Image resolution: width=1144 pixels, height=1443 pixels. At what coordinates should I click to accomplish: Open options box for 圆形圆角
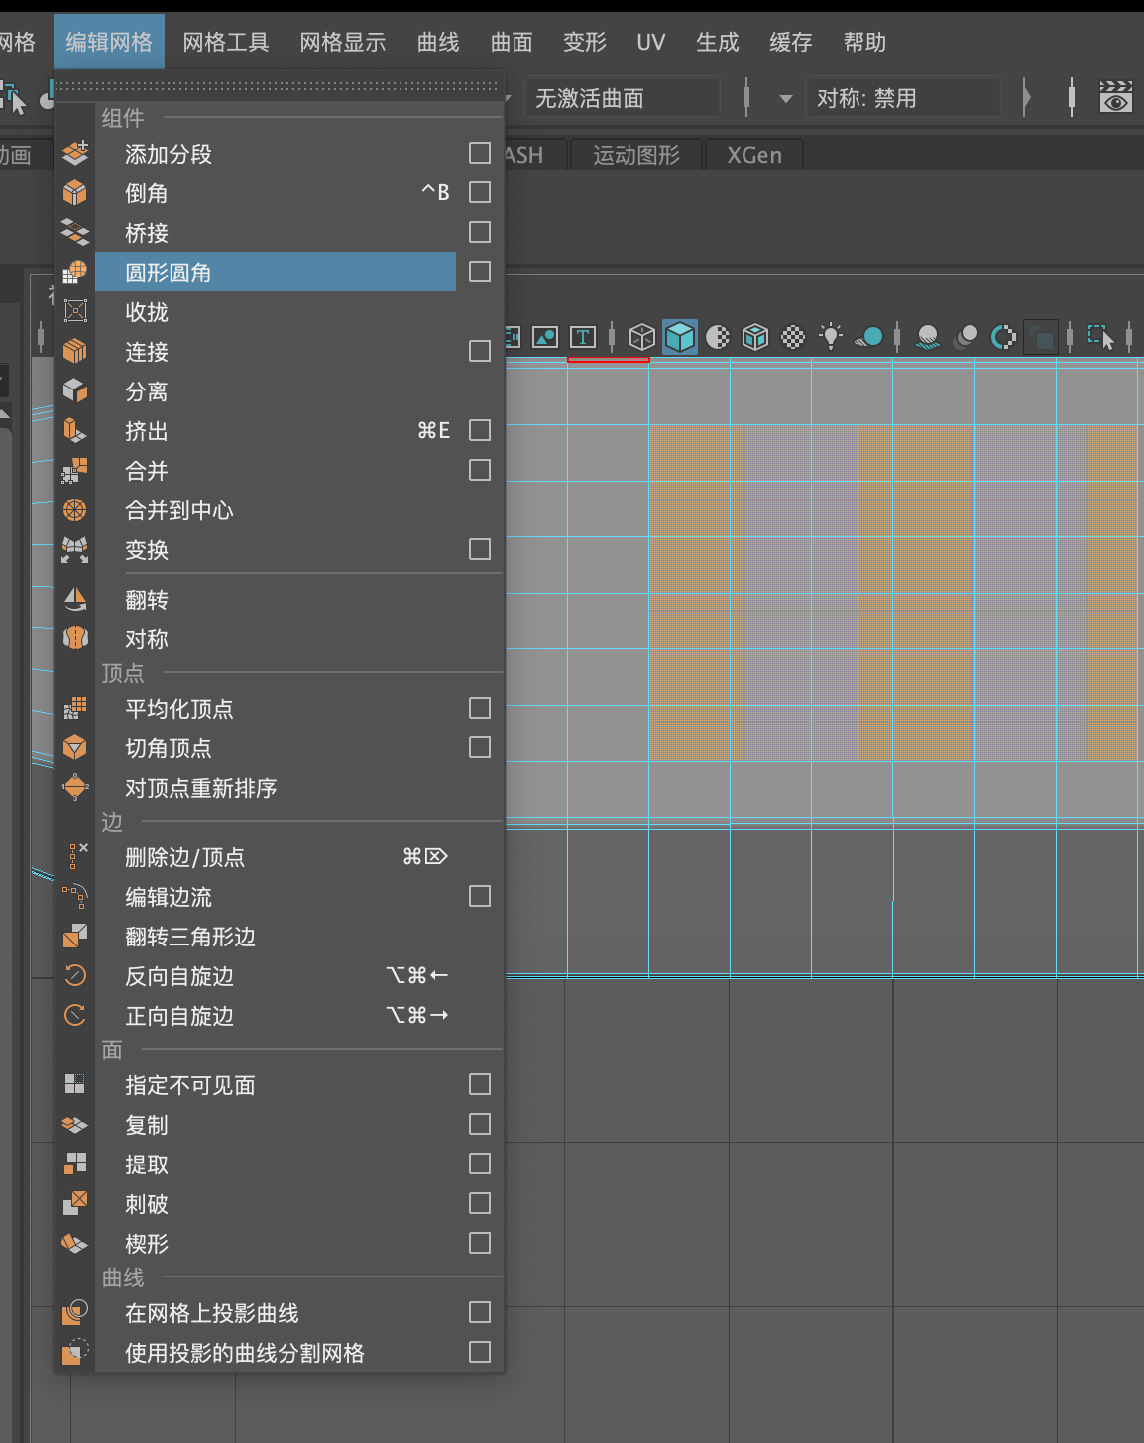480,272
